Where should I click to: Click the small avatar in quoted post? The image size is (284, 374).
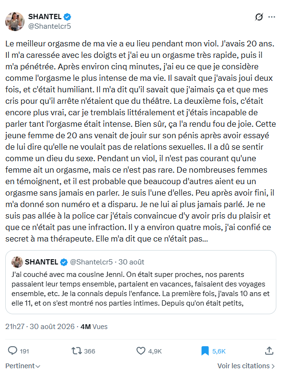(17, 262)
